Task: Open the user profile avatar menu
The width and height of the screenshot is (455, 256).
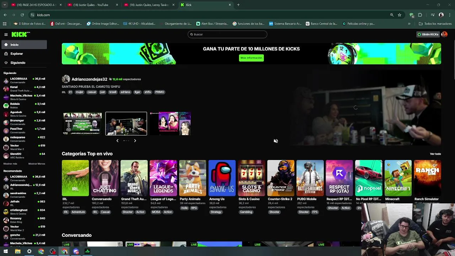Action: (444, 34)
